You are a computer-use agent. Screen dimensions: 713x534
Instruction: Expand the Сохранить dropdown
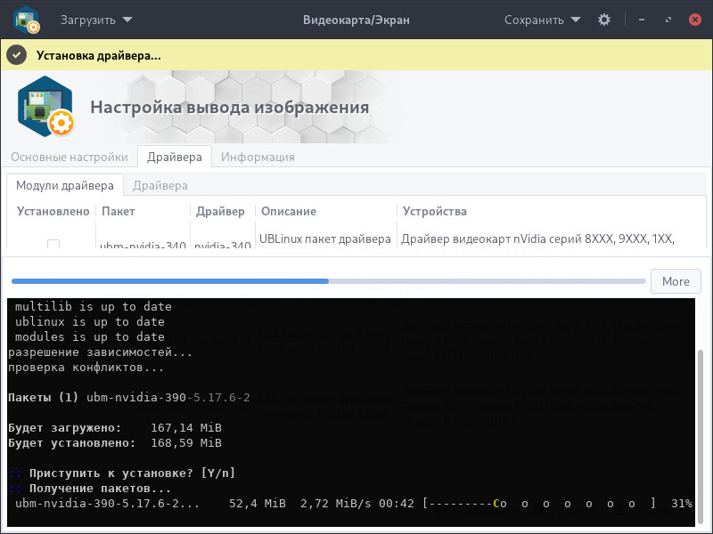point(542,20)
